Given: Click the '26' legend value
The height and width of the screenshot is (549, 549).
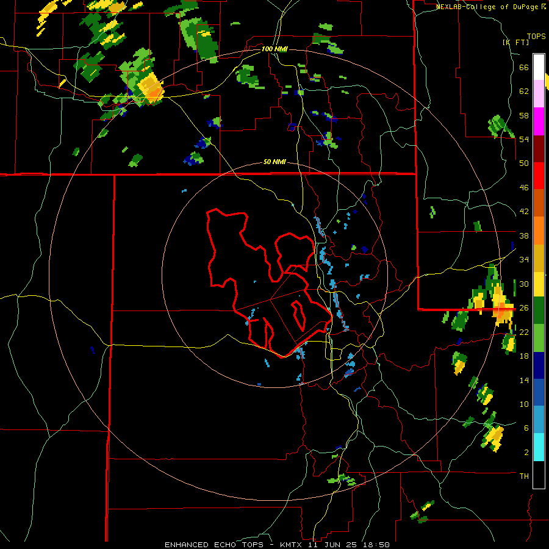Looking at the screenshot, I should (x=524, y=308).
